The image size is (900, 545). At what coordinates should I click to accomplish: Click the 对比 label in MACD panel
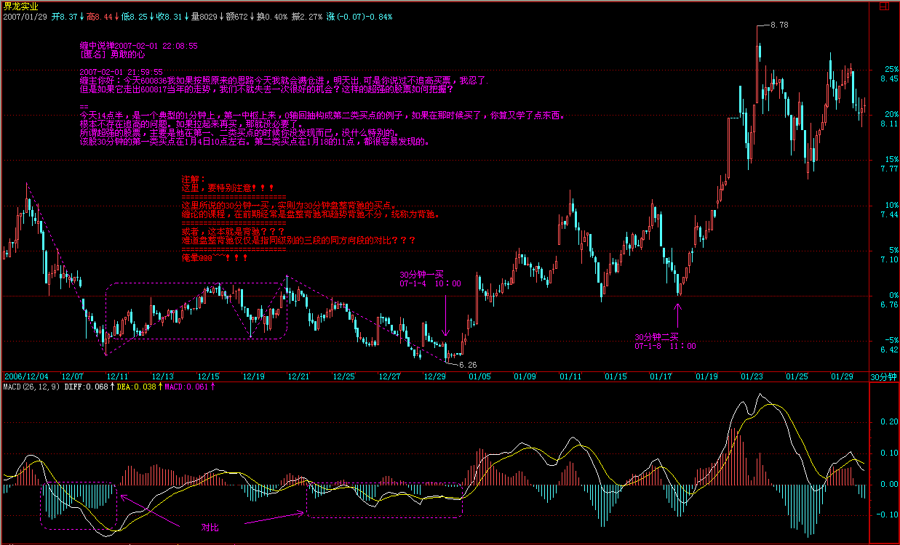tap(210, 526)
